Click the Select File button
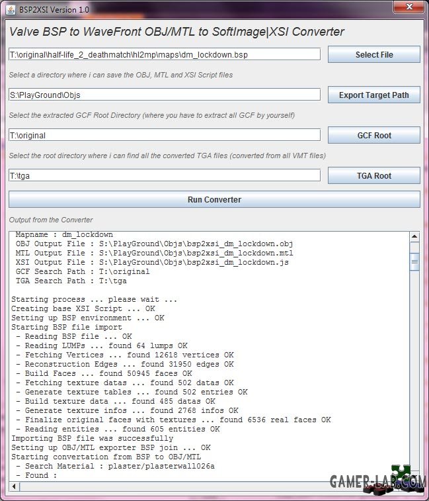Image resolution: width=429 pixels, height=501 pixels. (374, 55)
